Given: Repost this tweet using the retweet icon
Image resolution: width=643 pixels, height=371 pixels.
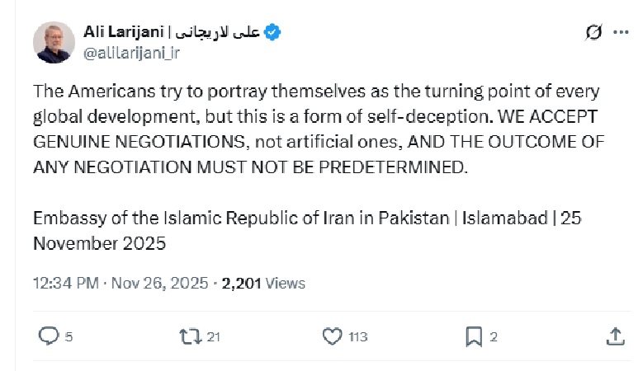Looking at the screenshot, I should [x=189, y=336].
